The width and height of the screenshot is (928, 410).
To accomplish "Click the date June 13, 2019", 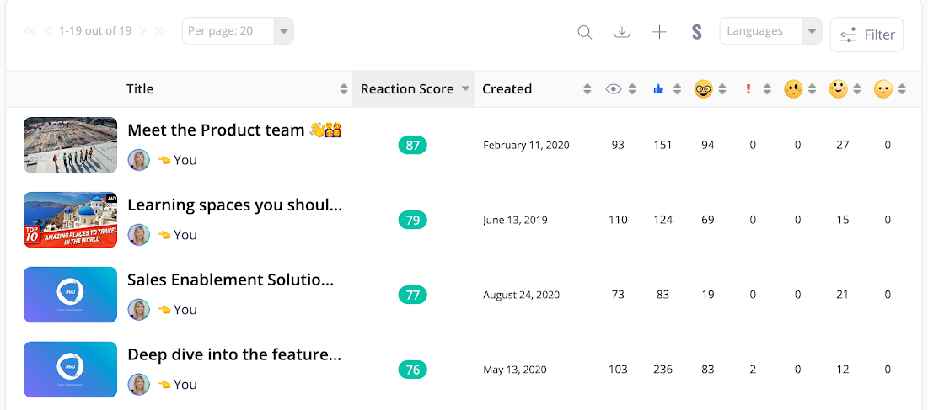I will [x=515, y=221].
